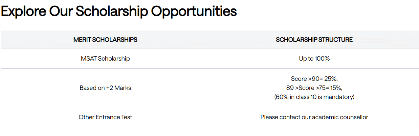Click the 25% scholarship value

[x=330, y=79]
